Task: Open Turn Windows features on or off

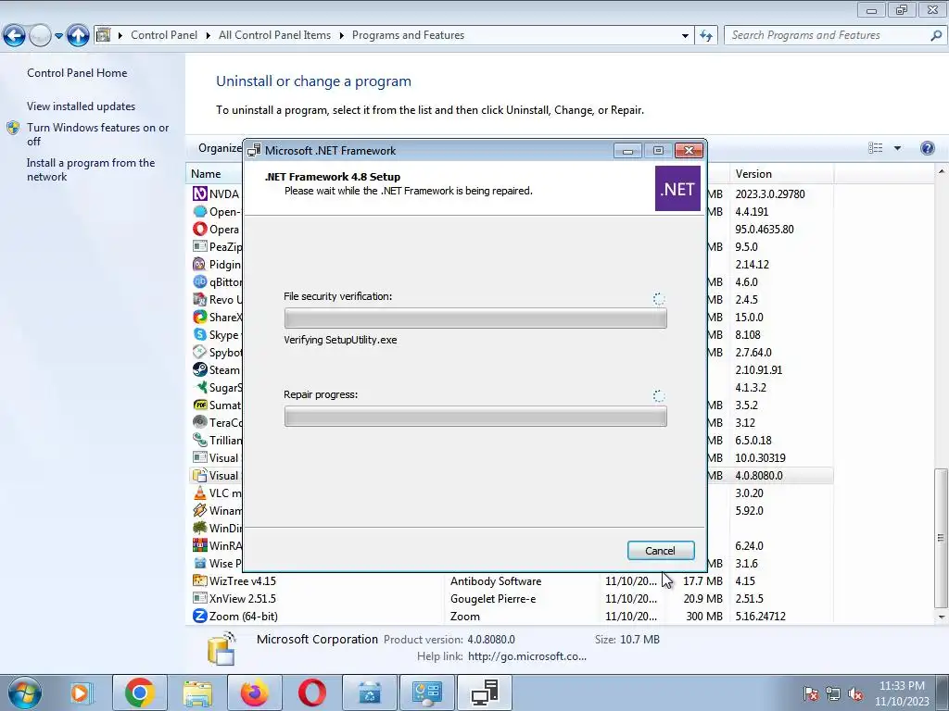Action: click(98, 134)
